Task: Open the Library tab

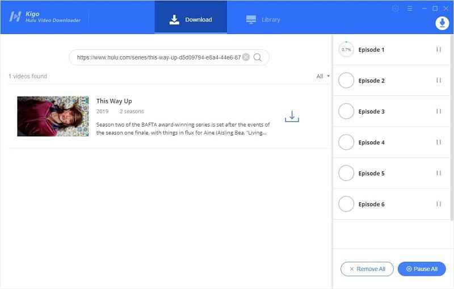Action: [263, 19]
